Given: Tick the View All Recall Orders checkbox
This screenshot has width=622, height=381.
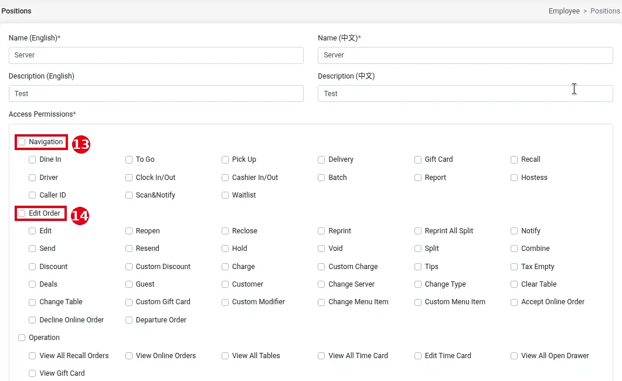Looking at the screenshot, I should point(32,356).
